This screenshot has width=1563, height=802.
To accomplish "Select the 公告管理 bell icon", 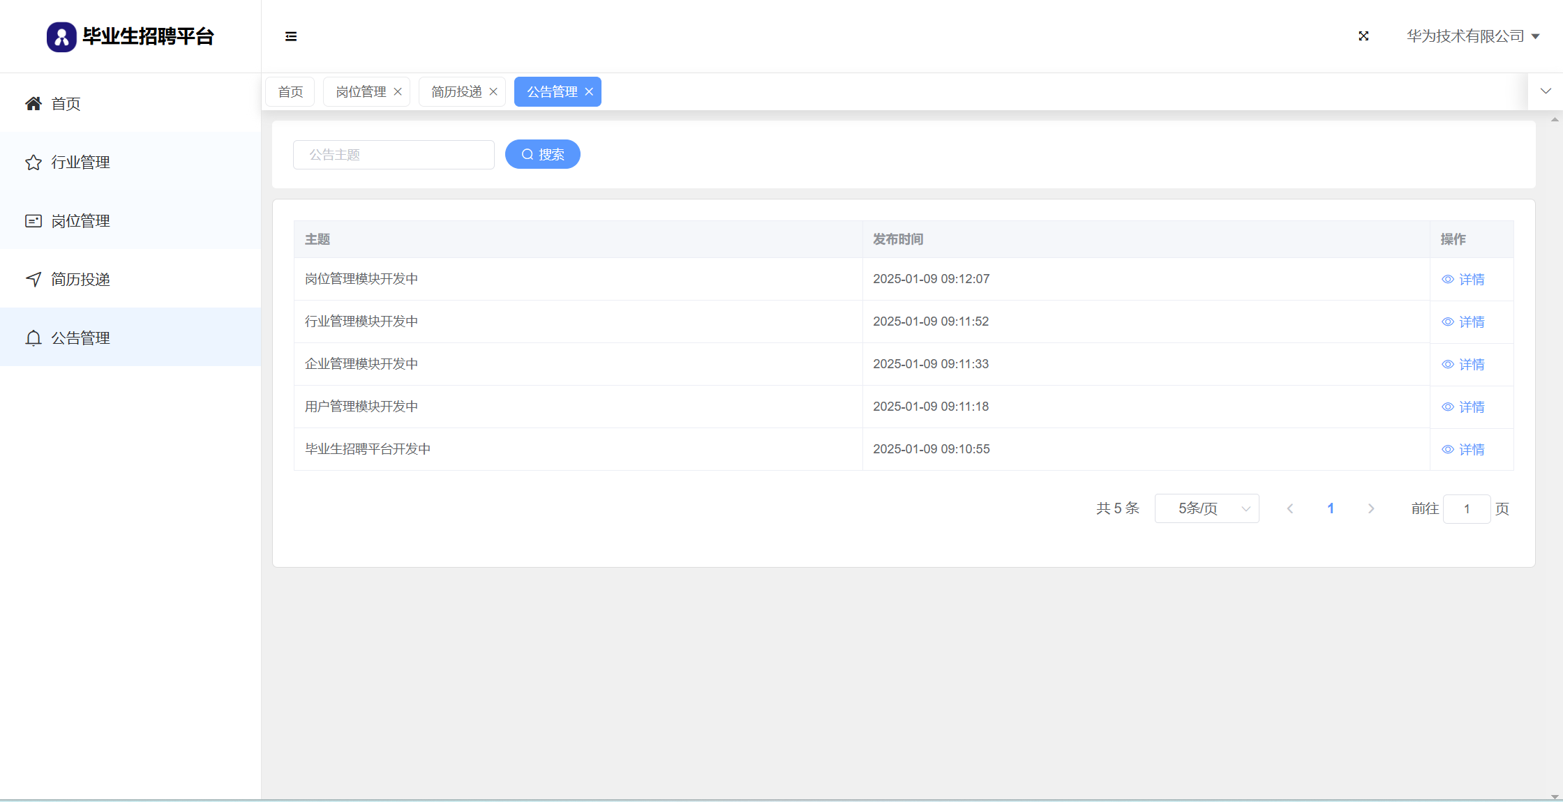I will point(33,338).
